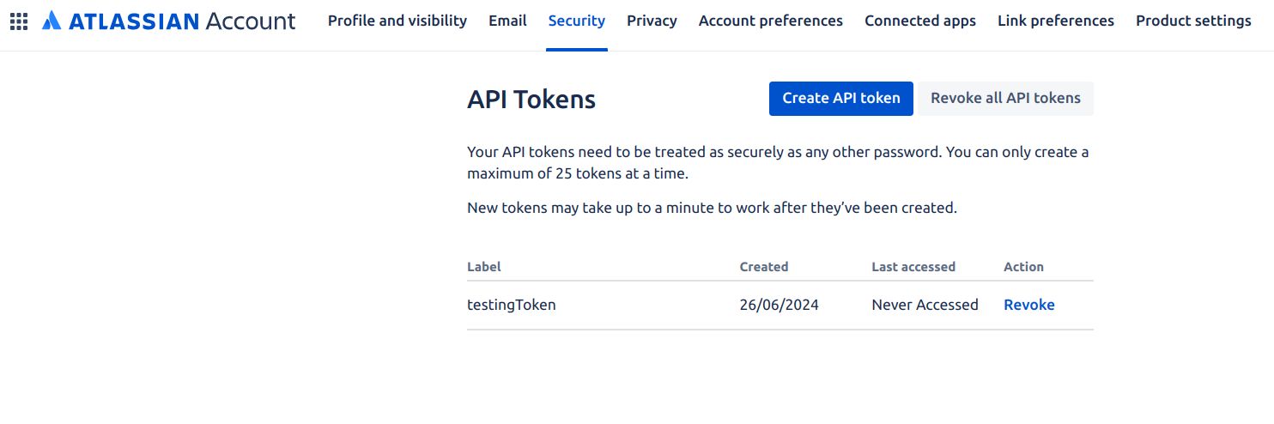Viewport: 1274px width, 424px height.
Task: Click the API Tokens page heading
Action: click(531, 100)
